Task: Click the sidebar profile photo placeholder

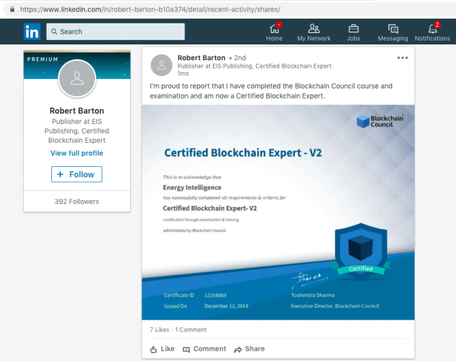Action: pyautogui.click(x=77, y=78)
